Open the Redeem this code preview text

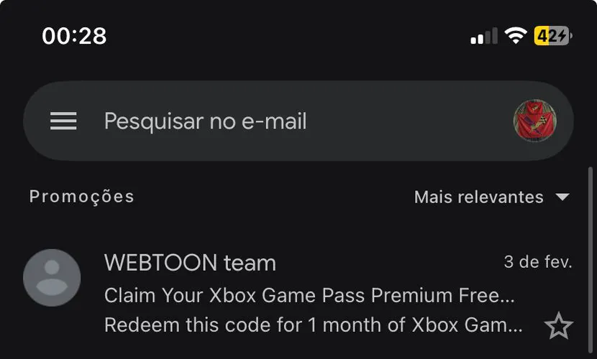[313, 325]
